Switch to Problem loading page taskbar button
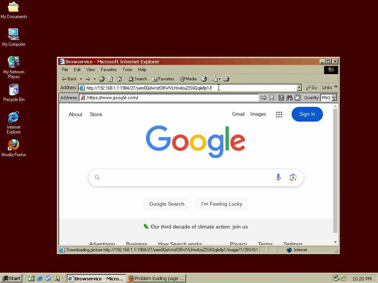Screen dimensions: 378x283 [157, 279]
